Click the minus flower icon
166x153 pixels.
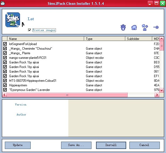[x=156, y=27]
